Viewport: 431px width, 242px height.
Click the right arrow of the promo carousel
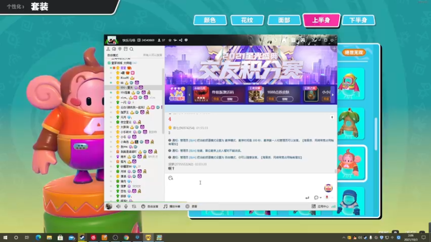coord(333,95)
